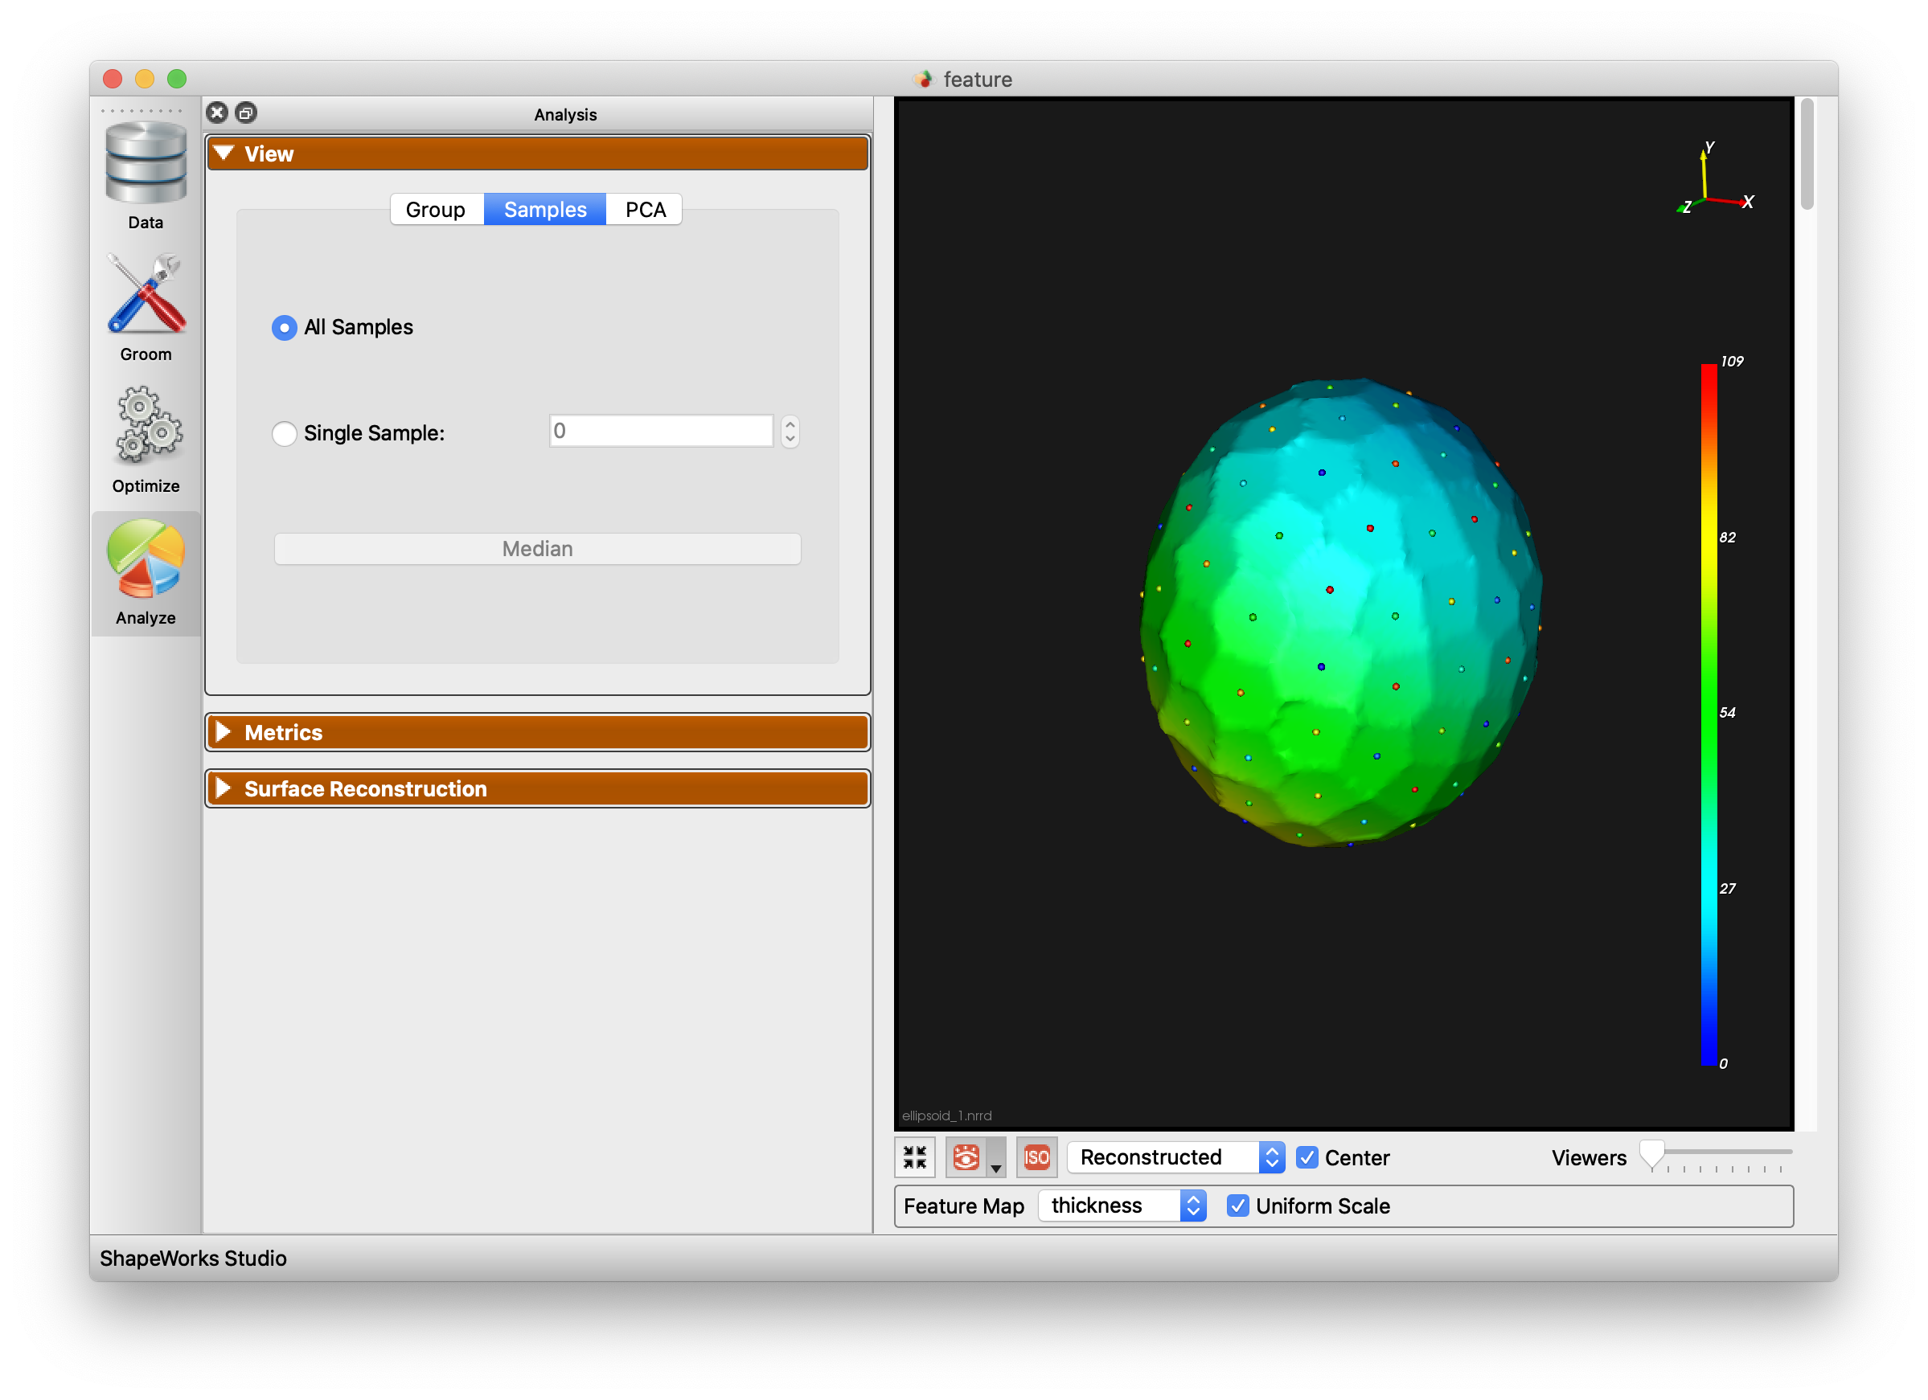Expand the Surface Reconstruction section
1928x1400 pixels.
tap(537, 788)
